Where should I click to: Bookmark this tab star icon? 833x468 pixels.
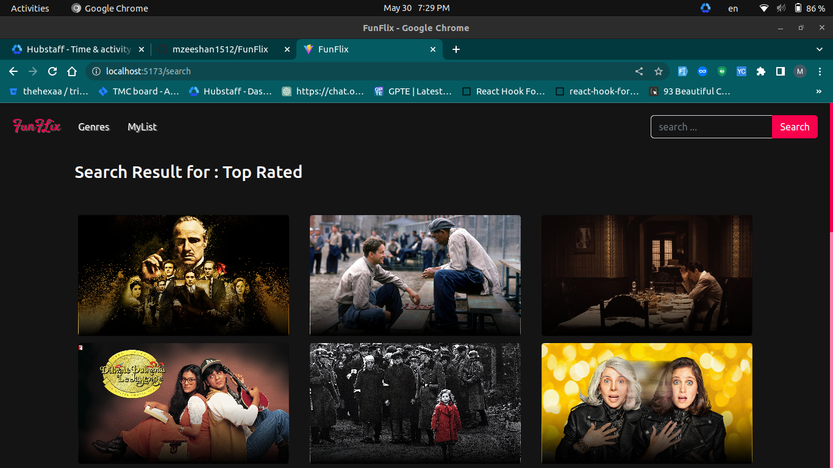[x=659, y=71]
